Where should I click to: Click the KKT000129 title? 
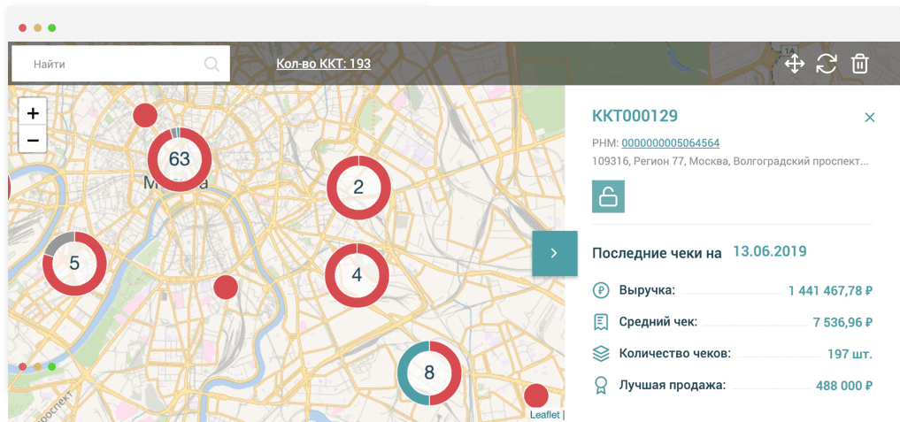(x=635, y=116)
